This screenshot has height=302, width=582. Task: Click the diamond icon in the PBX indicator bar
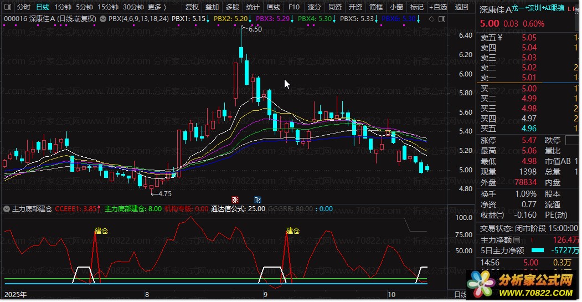coord(431,19)
